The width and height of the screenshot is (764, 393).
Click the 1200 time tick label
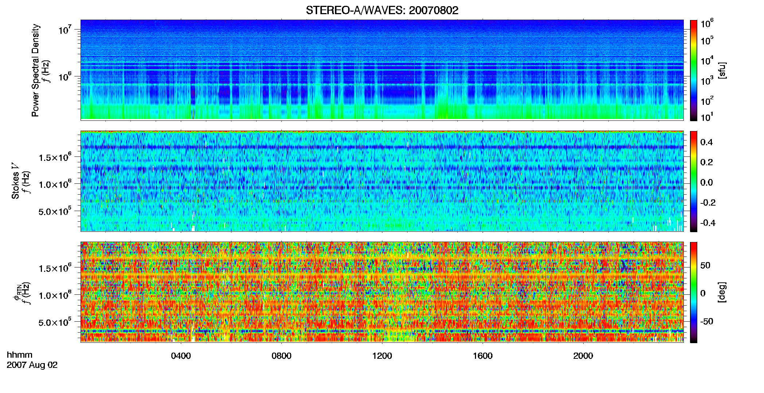[382, 356]
